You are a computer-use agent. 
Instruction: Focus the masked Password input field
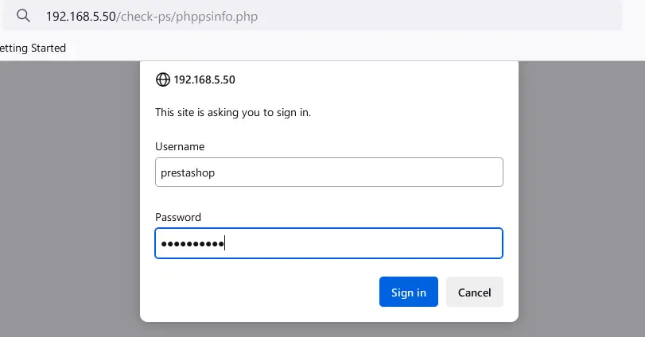(328, 243)
